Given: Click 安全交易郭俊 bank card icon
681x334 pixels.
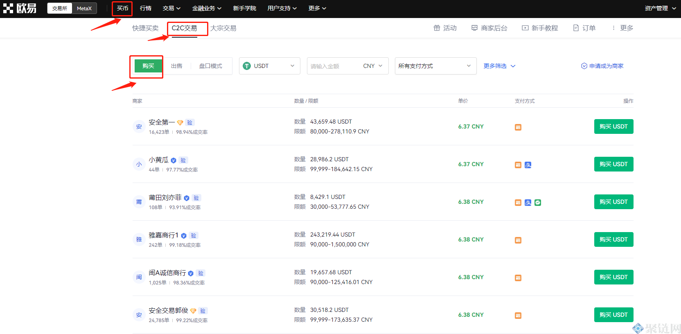Looking at the screenshot, I should [518, 316].
